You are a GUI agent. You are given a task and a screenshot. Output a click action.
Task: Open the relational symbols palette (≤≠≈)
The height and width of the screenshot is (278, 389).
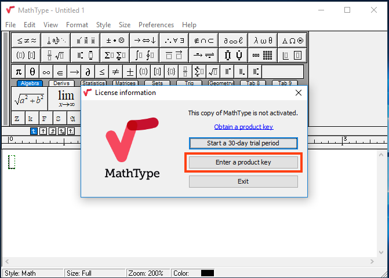point(26,41)
